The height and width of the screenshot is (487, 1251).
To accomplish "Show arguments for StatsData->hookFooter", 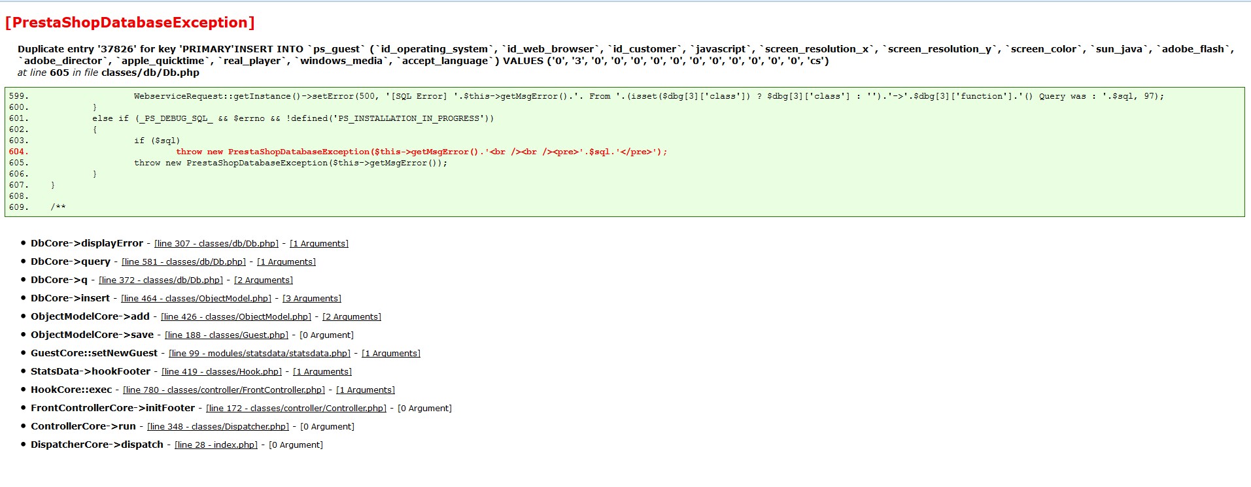I will coord(322,371).
